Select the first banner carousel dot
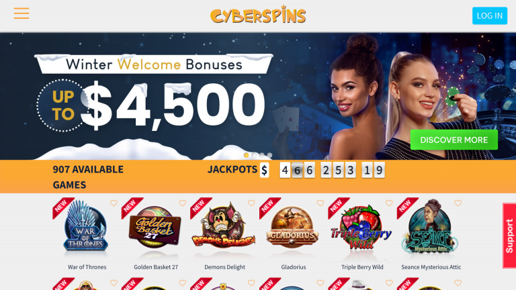The image size is (516, 290). pyautogui.click(x=246, y=155)
